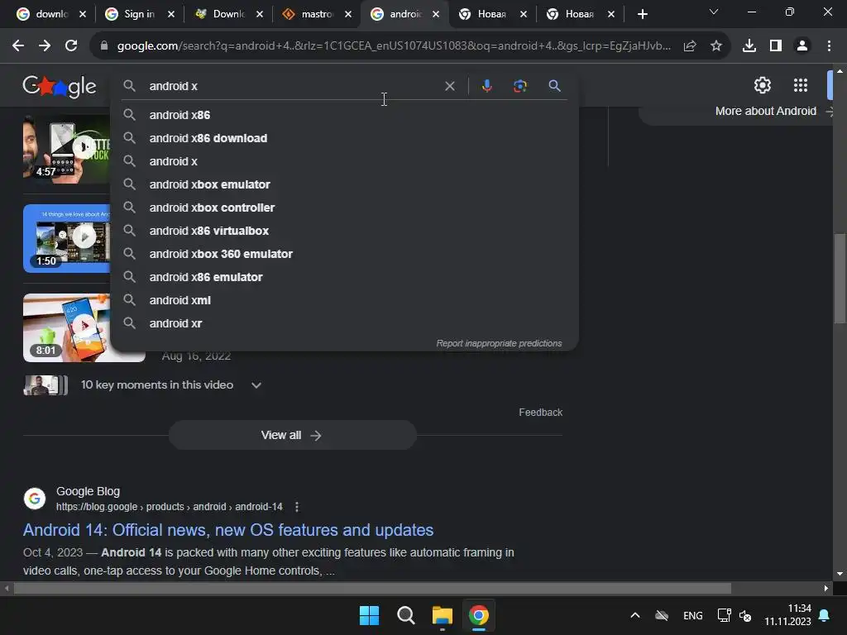Screen dimensions: 847x635
Task: Open Chrome three-dot menu
Action: (x=829, y=46)
